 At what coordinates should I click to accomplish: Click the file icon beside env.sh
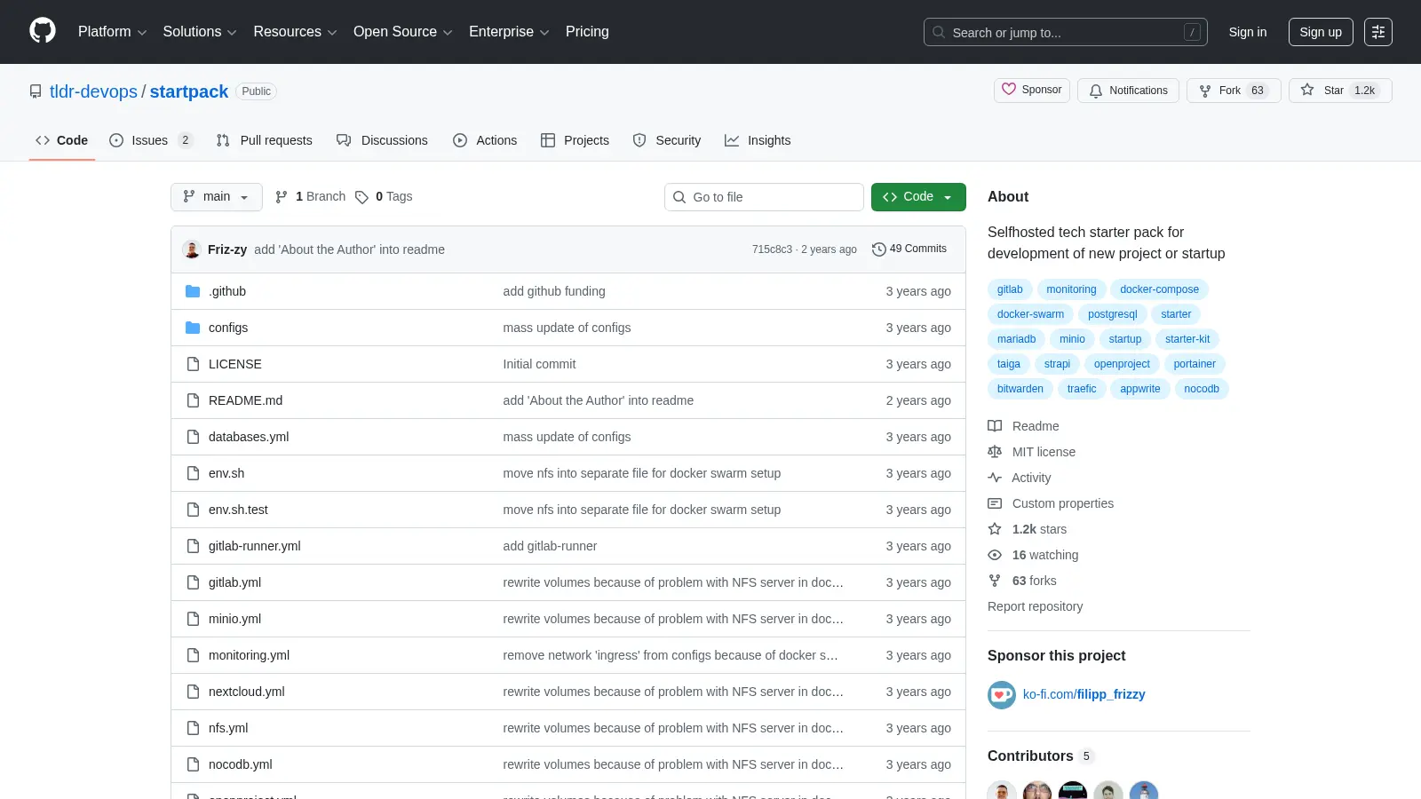point(193,473)
